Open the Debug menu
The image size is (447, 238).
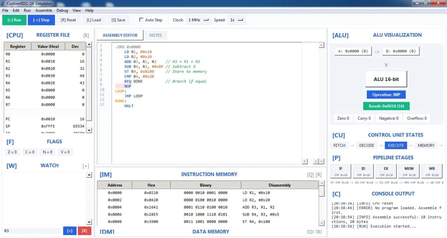pyautogui.click(x=62, y=10)
